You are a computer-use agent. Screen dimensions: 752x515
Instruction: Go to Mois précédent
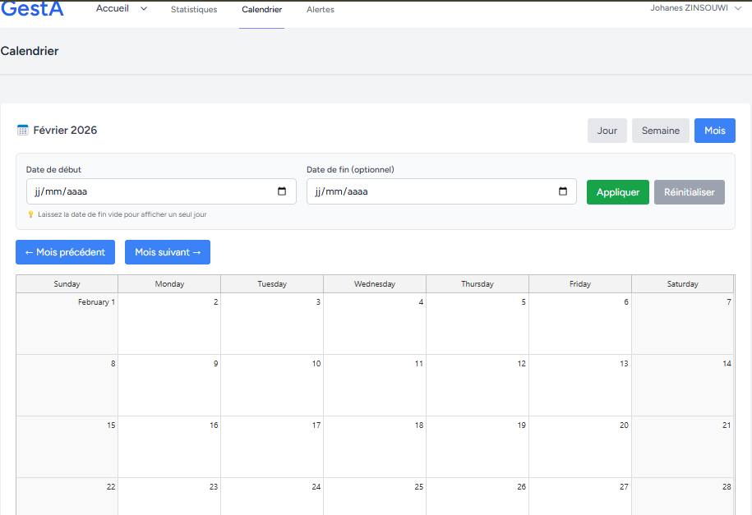pos(65,252)
